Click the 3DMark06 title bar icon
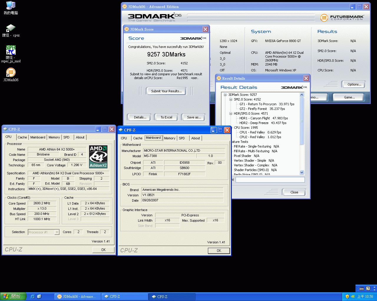The height and width of the screenshot is (301, 377). tap(125, 6)
